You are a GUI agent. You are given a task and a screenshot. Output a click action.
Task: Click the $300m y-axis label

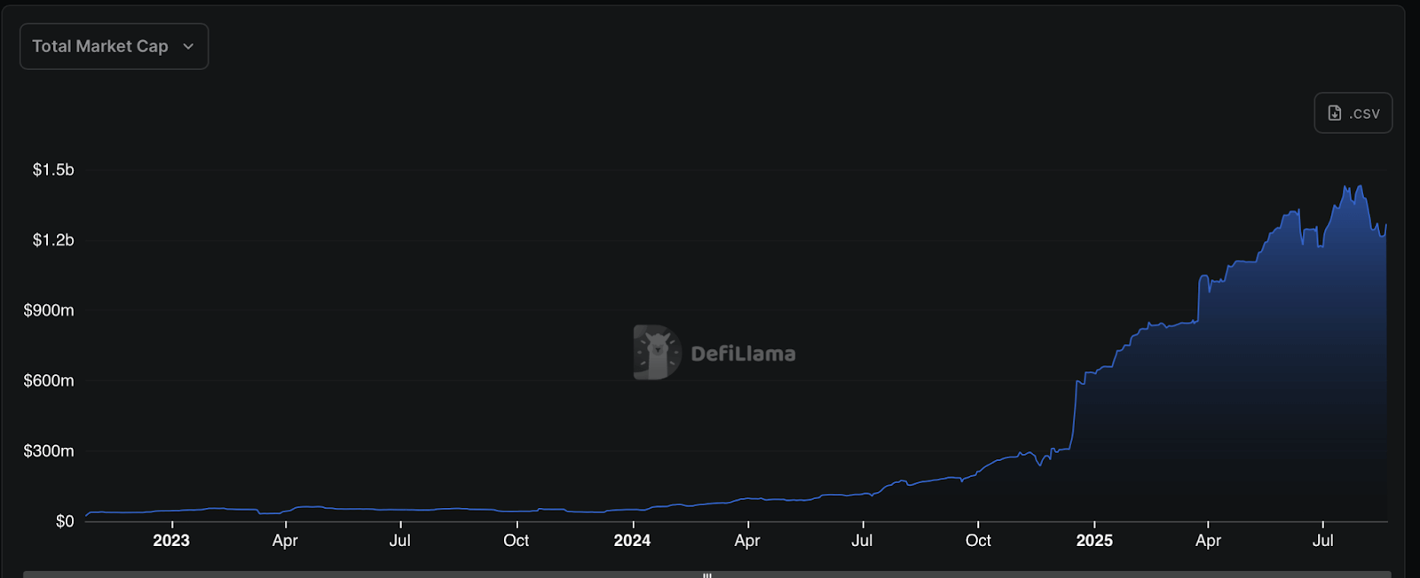coord(49,451)
